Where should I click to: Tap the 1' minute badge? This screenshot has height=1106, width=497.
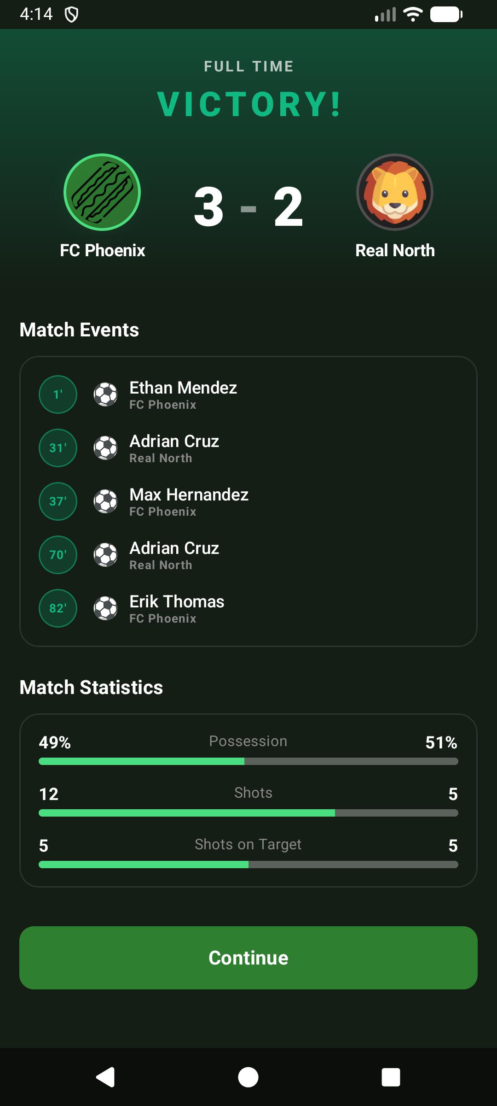57,395
